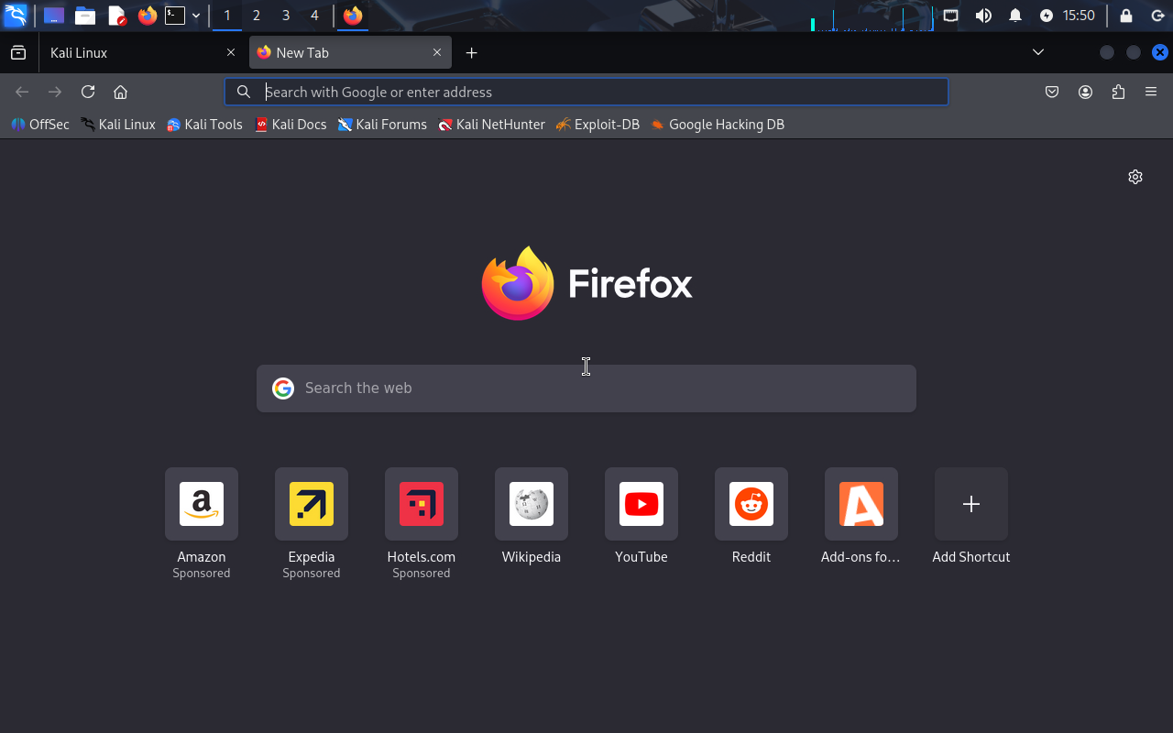This screenshot has width=1173, height=733.
Task: Expand the terminal launcher dropdown arrow
Action: [x=196, y=16]
